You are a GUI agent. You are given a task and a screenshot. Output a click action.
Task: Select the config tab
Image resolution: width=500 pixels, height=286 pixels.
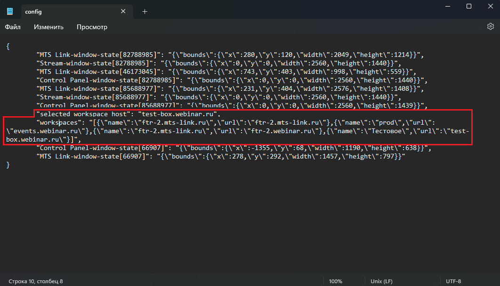[x=77, y=12]
